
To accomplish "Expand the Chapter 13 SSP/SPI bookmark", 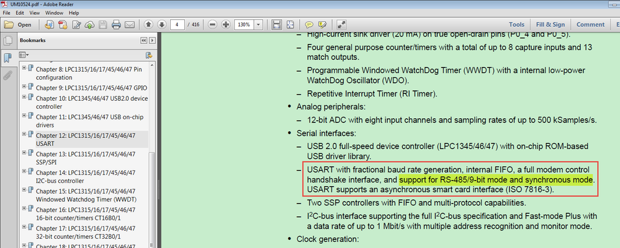I will (24, 153).
